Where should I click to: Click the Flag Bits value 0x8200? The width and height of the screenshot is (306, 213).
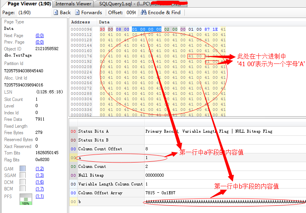[42, 159]
